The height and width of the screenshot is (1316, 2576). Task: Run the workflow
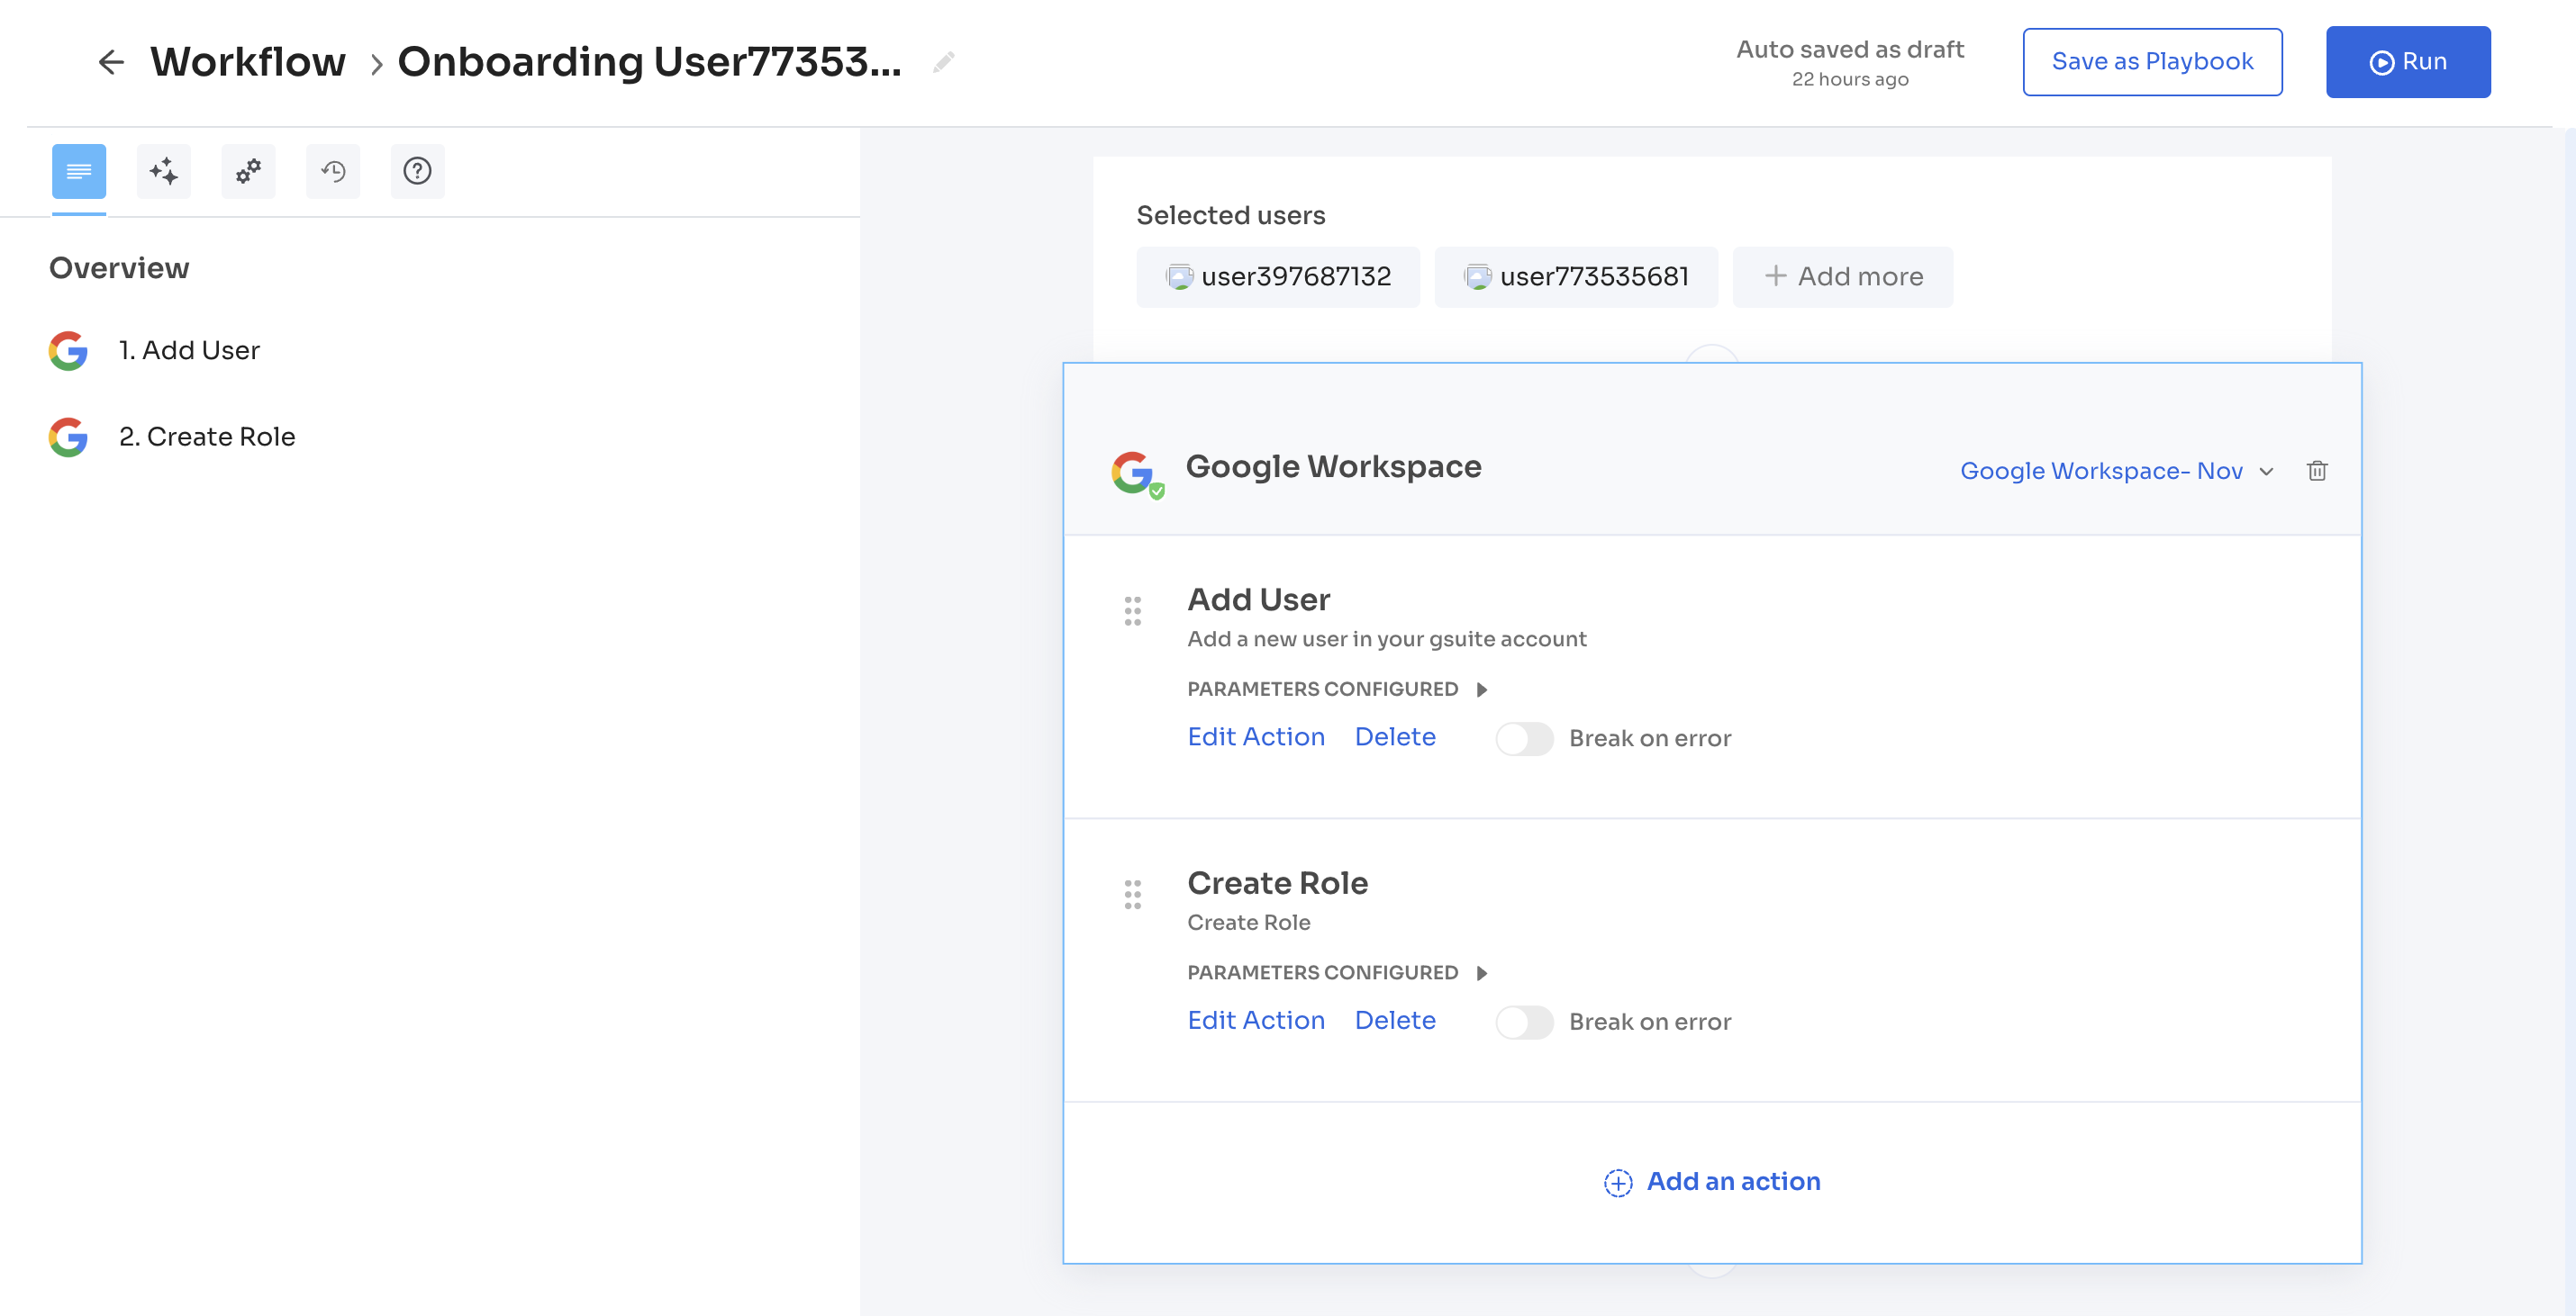(x=2408, y=62)
